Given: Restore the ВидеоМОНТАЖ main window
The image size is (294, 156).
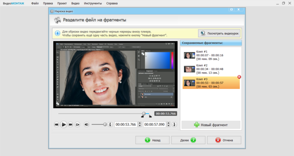Looking at the screenshot, I should pyautogui.click(x=283, y=3).
